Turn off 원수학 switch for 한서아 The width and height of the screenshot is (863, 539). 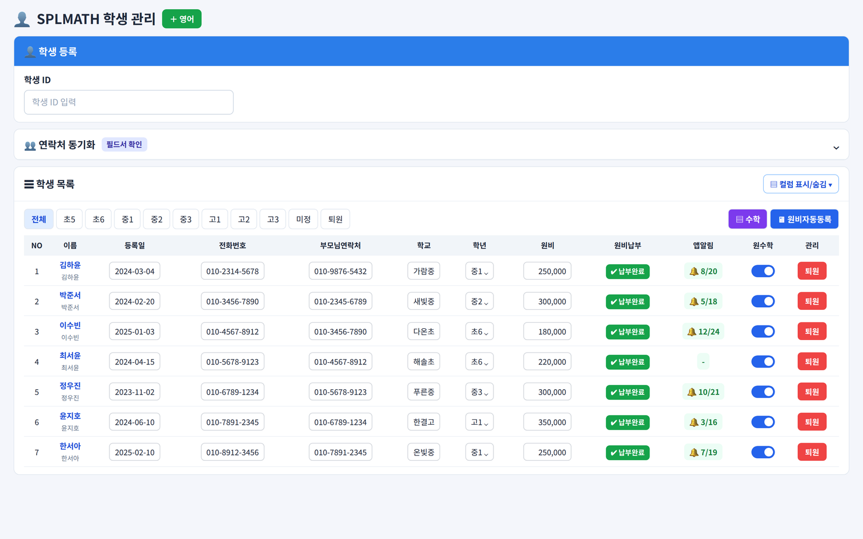763,452
